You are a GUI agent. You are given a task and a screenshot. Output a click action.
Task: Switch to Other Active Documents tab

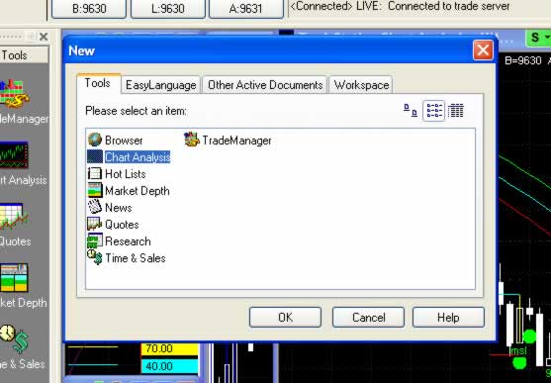click(x=265, y=85)
